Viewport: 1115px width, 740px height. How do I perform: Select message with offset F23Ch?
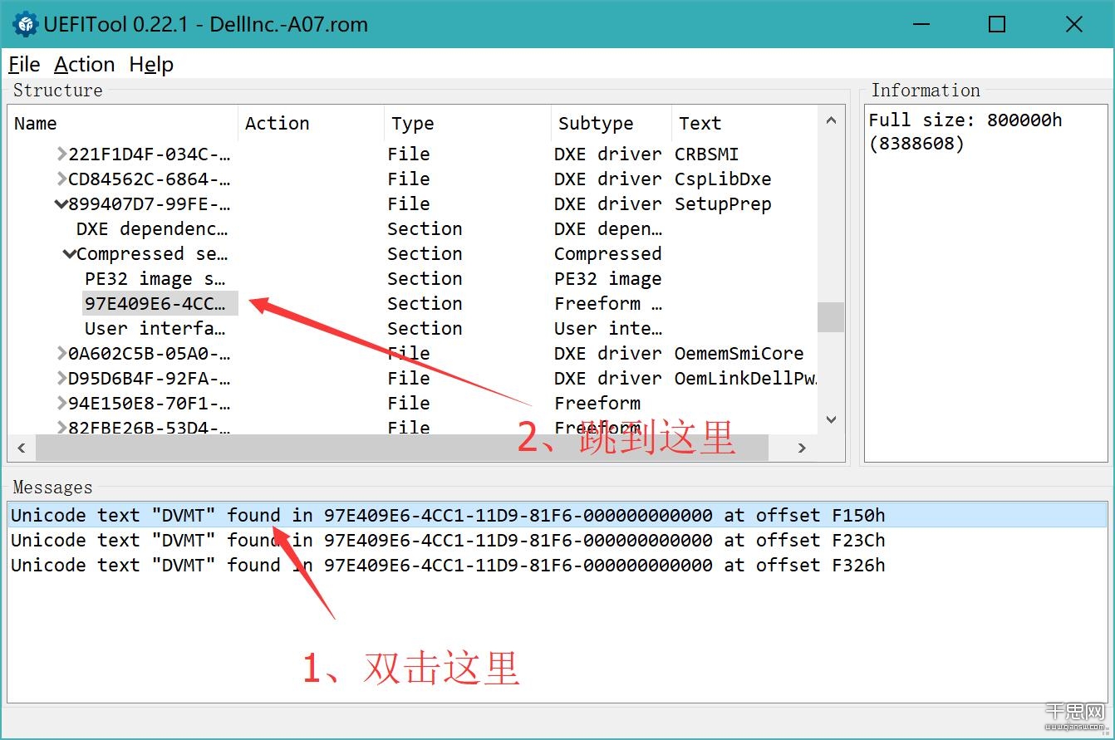pyautogui.click(x=557, y=540)
